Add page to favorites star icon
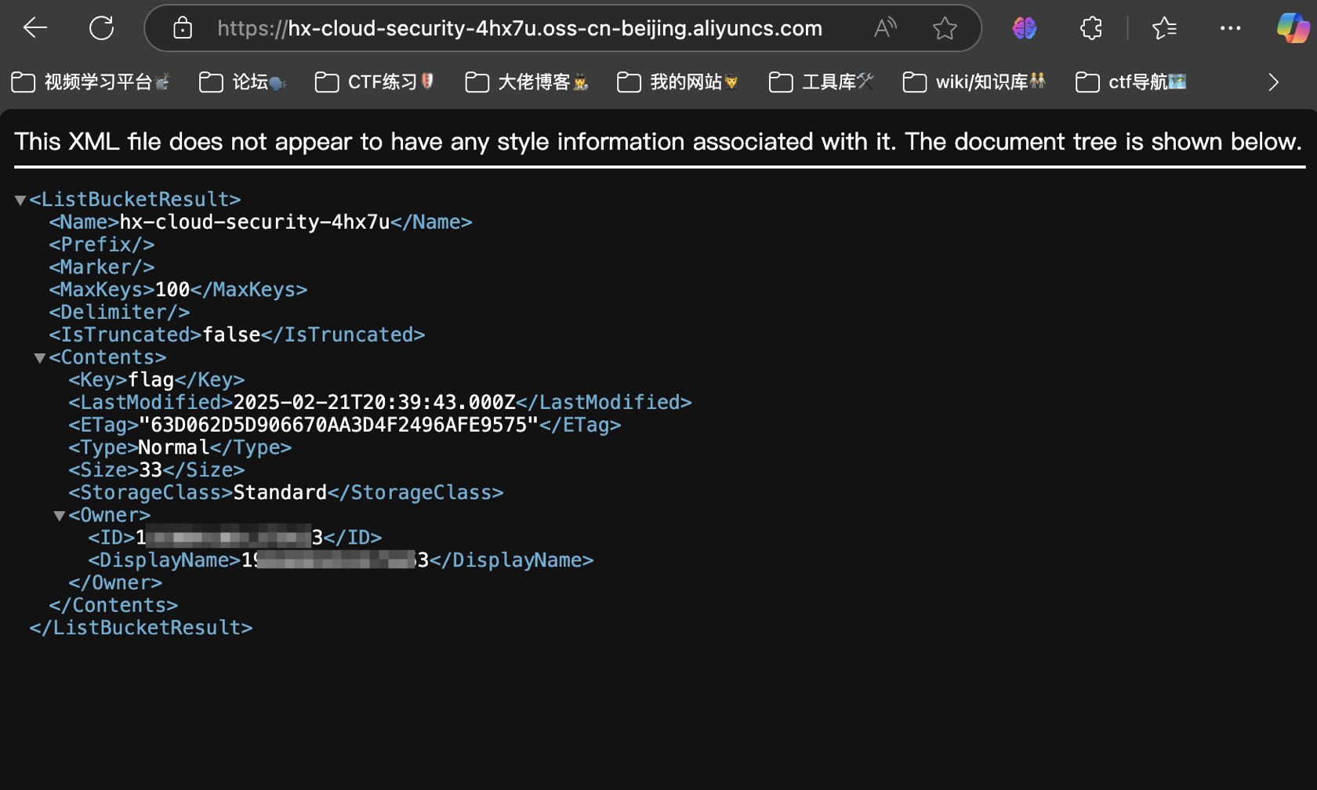Screen dimensions: 1317x790 945,28
